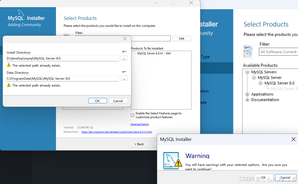The height and width of the screenshot is (184, 298).
Task: Select MySQL Server 8.0.41 - X64 entry
Action: coord(154,54)
